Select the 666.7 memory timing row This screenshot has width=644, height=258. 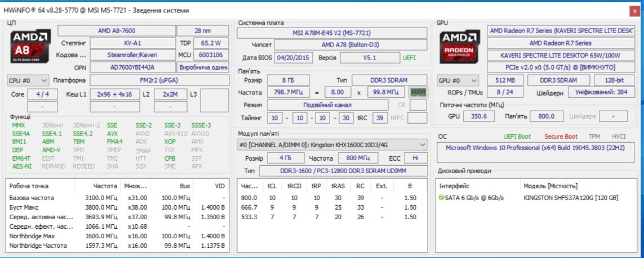(x=332, y=207)
